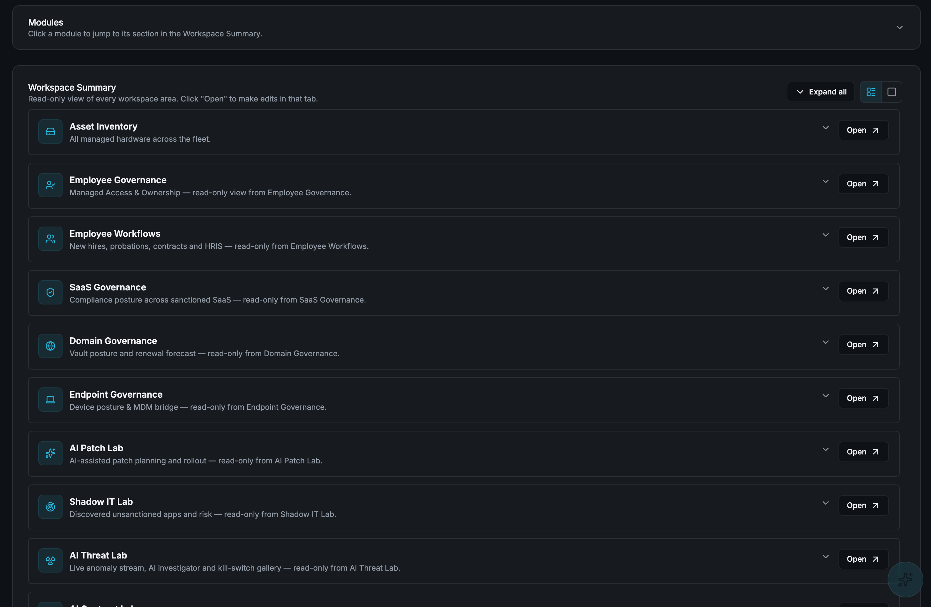This screenshot has height=607, width=931.
Task: Click the AI Patch Lab sparkle icon
Action: 50,453
